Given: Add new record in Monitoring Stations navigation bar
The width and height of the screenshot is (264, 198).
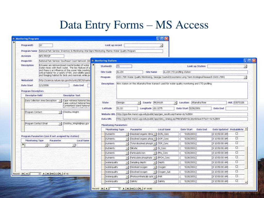Looking at the screenshot, I should [x=132, y=188].
